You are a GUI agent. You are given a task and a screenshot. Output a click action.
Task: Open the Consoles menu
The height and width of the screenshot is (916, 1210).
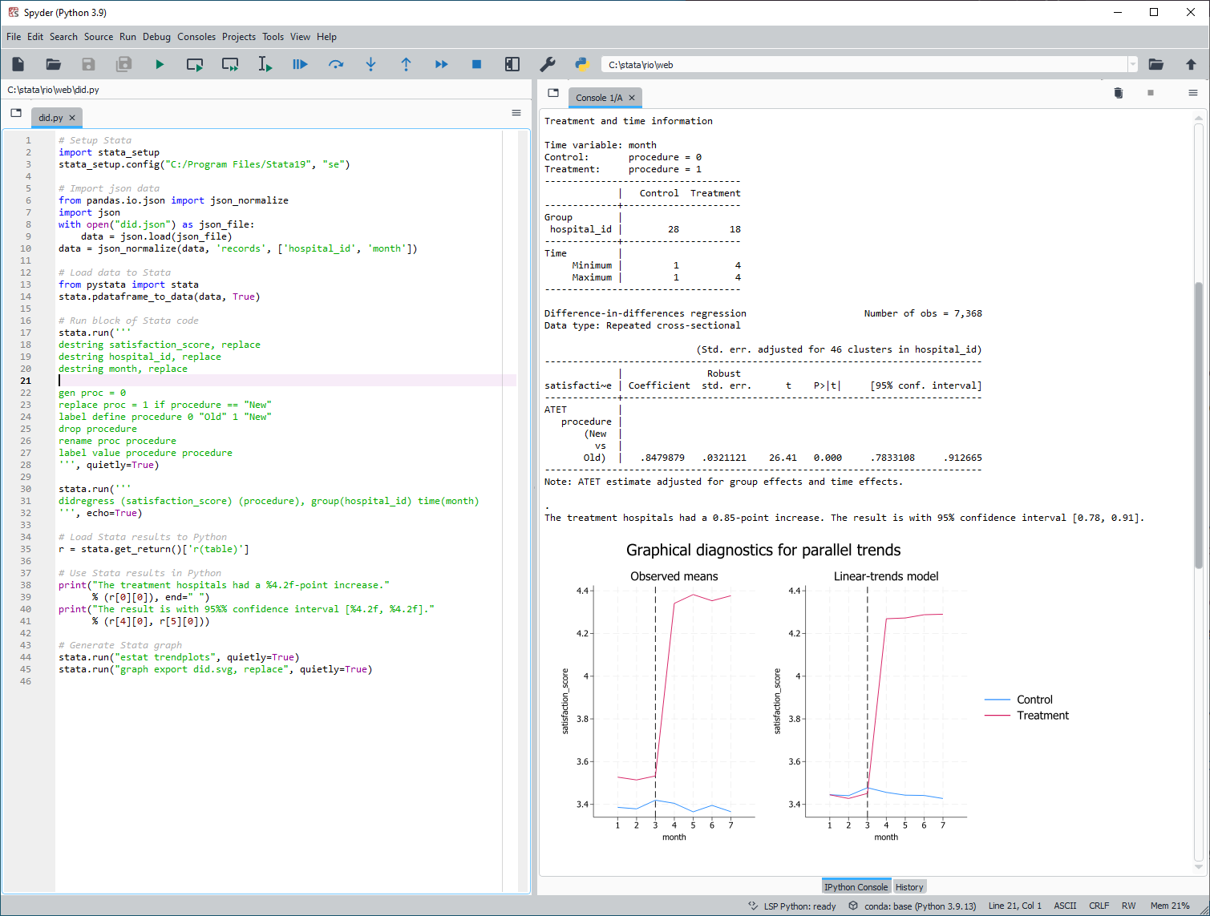tap(196, 37)
